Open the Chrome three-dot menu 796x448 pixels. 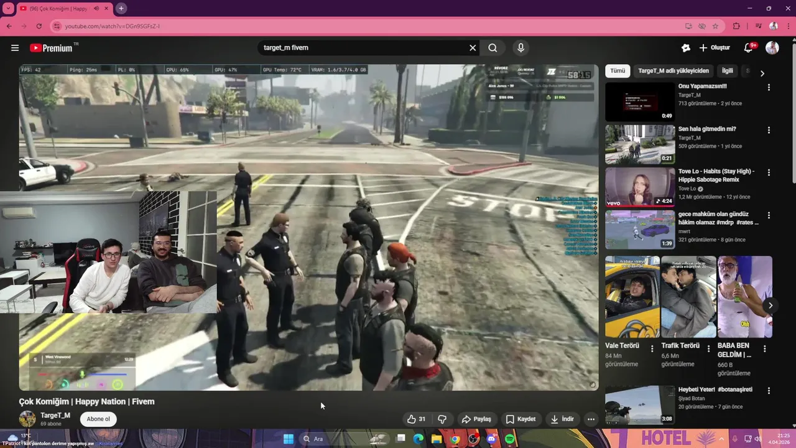tap(788, 26)
